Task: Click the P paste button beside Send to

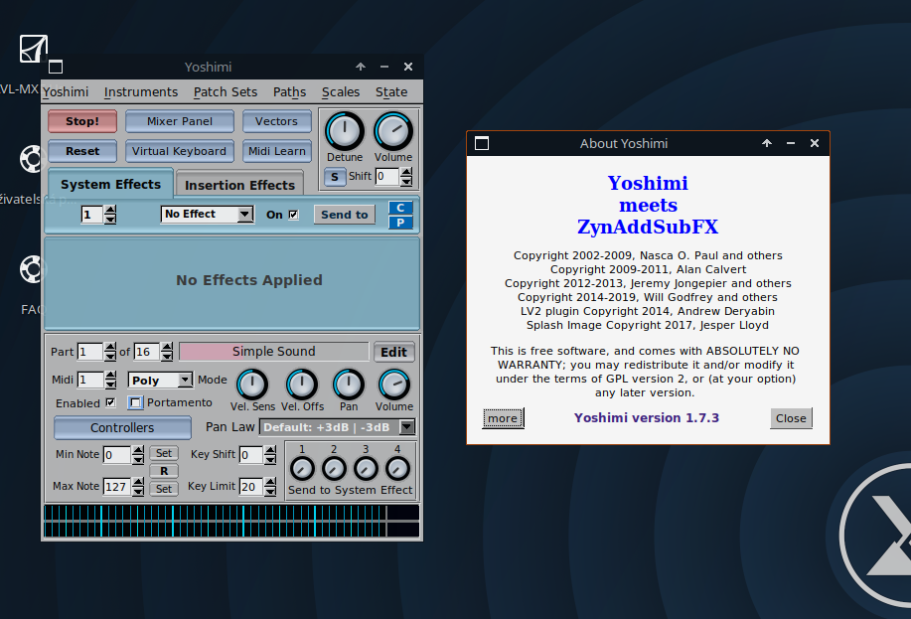Action: click(x=400, y=221)
